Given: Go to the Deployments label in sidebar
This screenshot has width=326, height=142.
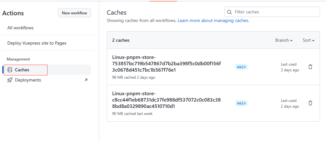Looking at the screenshot, I should (x=28, y=80).
